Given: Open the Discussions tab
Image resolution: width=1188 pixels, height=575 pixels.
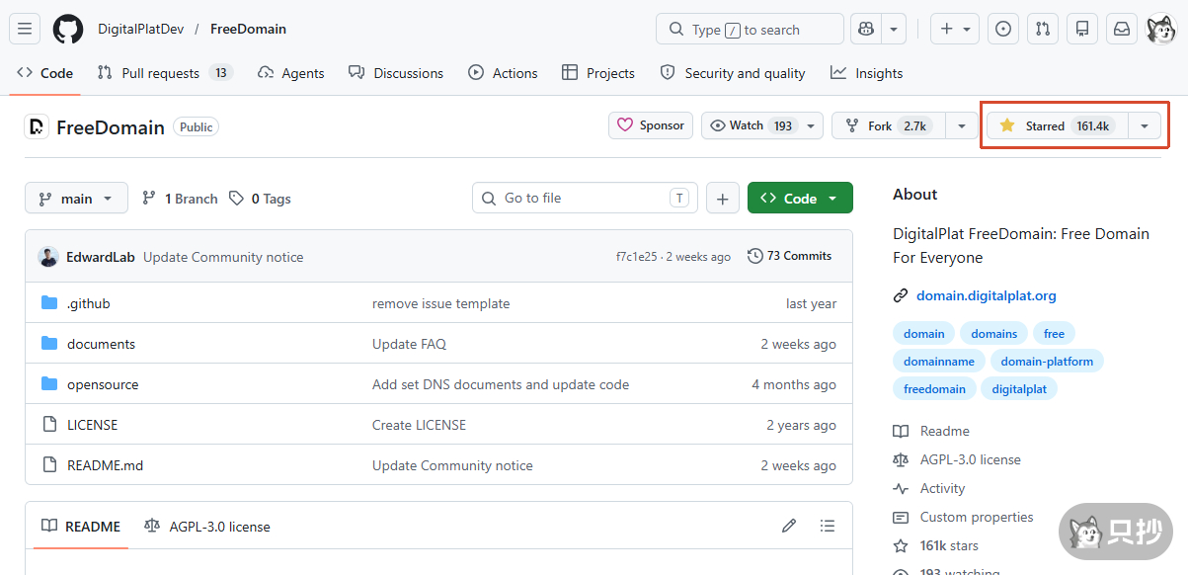Looking at the screenshot, I should [397, 73].
